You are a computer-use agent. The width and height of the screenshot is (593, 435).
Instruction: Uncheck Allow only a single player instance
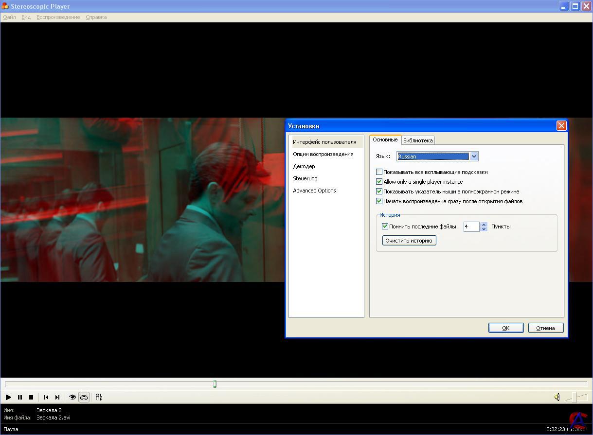379,182
